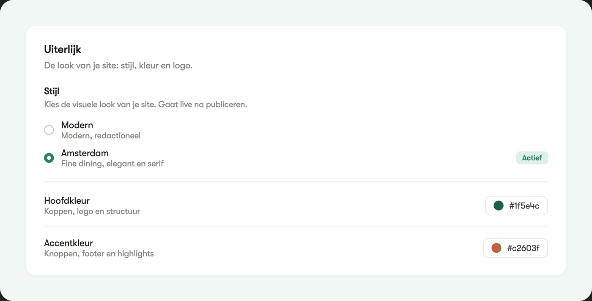Click the Uiterlijk section heading
592x301 pixels.
tap(63, 49)
